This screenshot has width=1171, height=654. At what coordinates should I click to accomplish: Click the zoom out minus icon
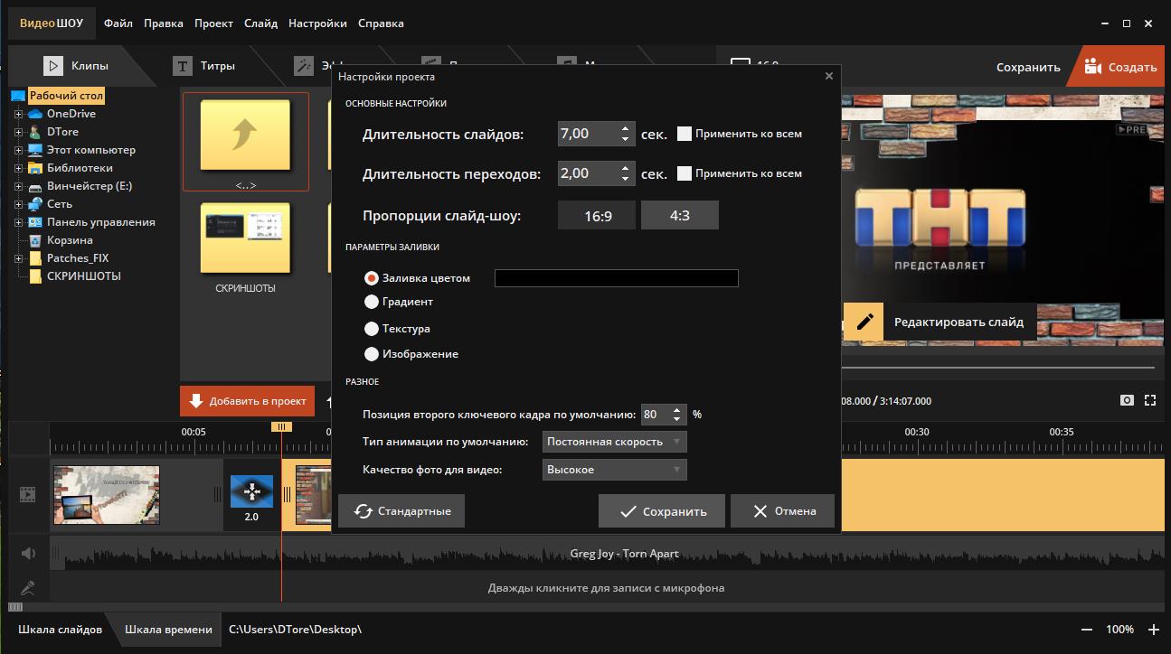tap(1087, 629)
